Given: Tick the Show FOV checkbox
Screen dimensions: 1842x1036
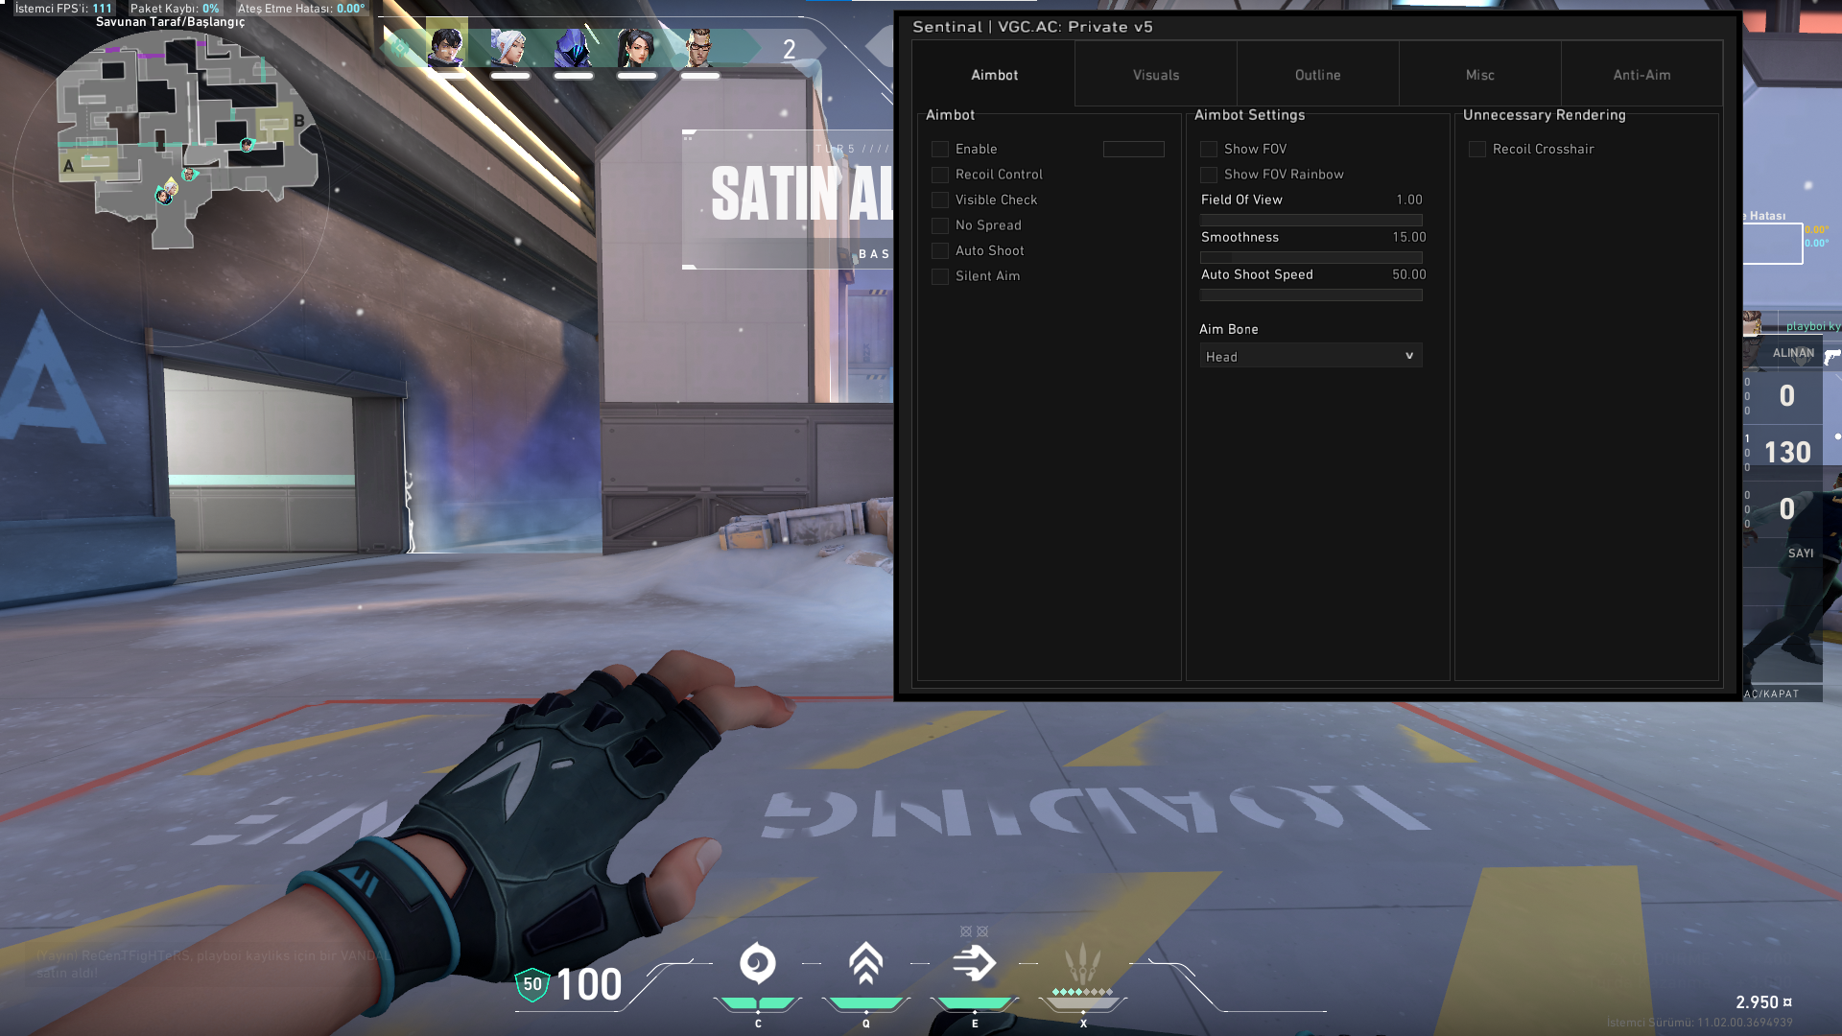Looking at the screenshot, I should (1209, 150).
